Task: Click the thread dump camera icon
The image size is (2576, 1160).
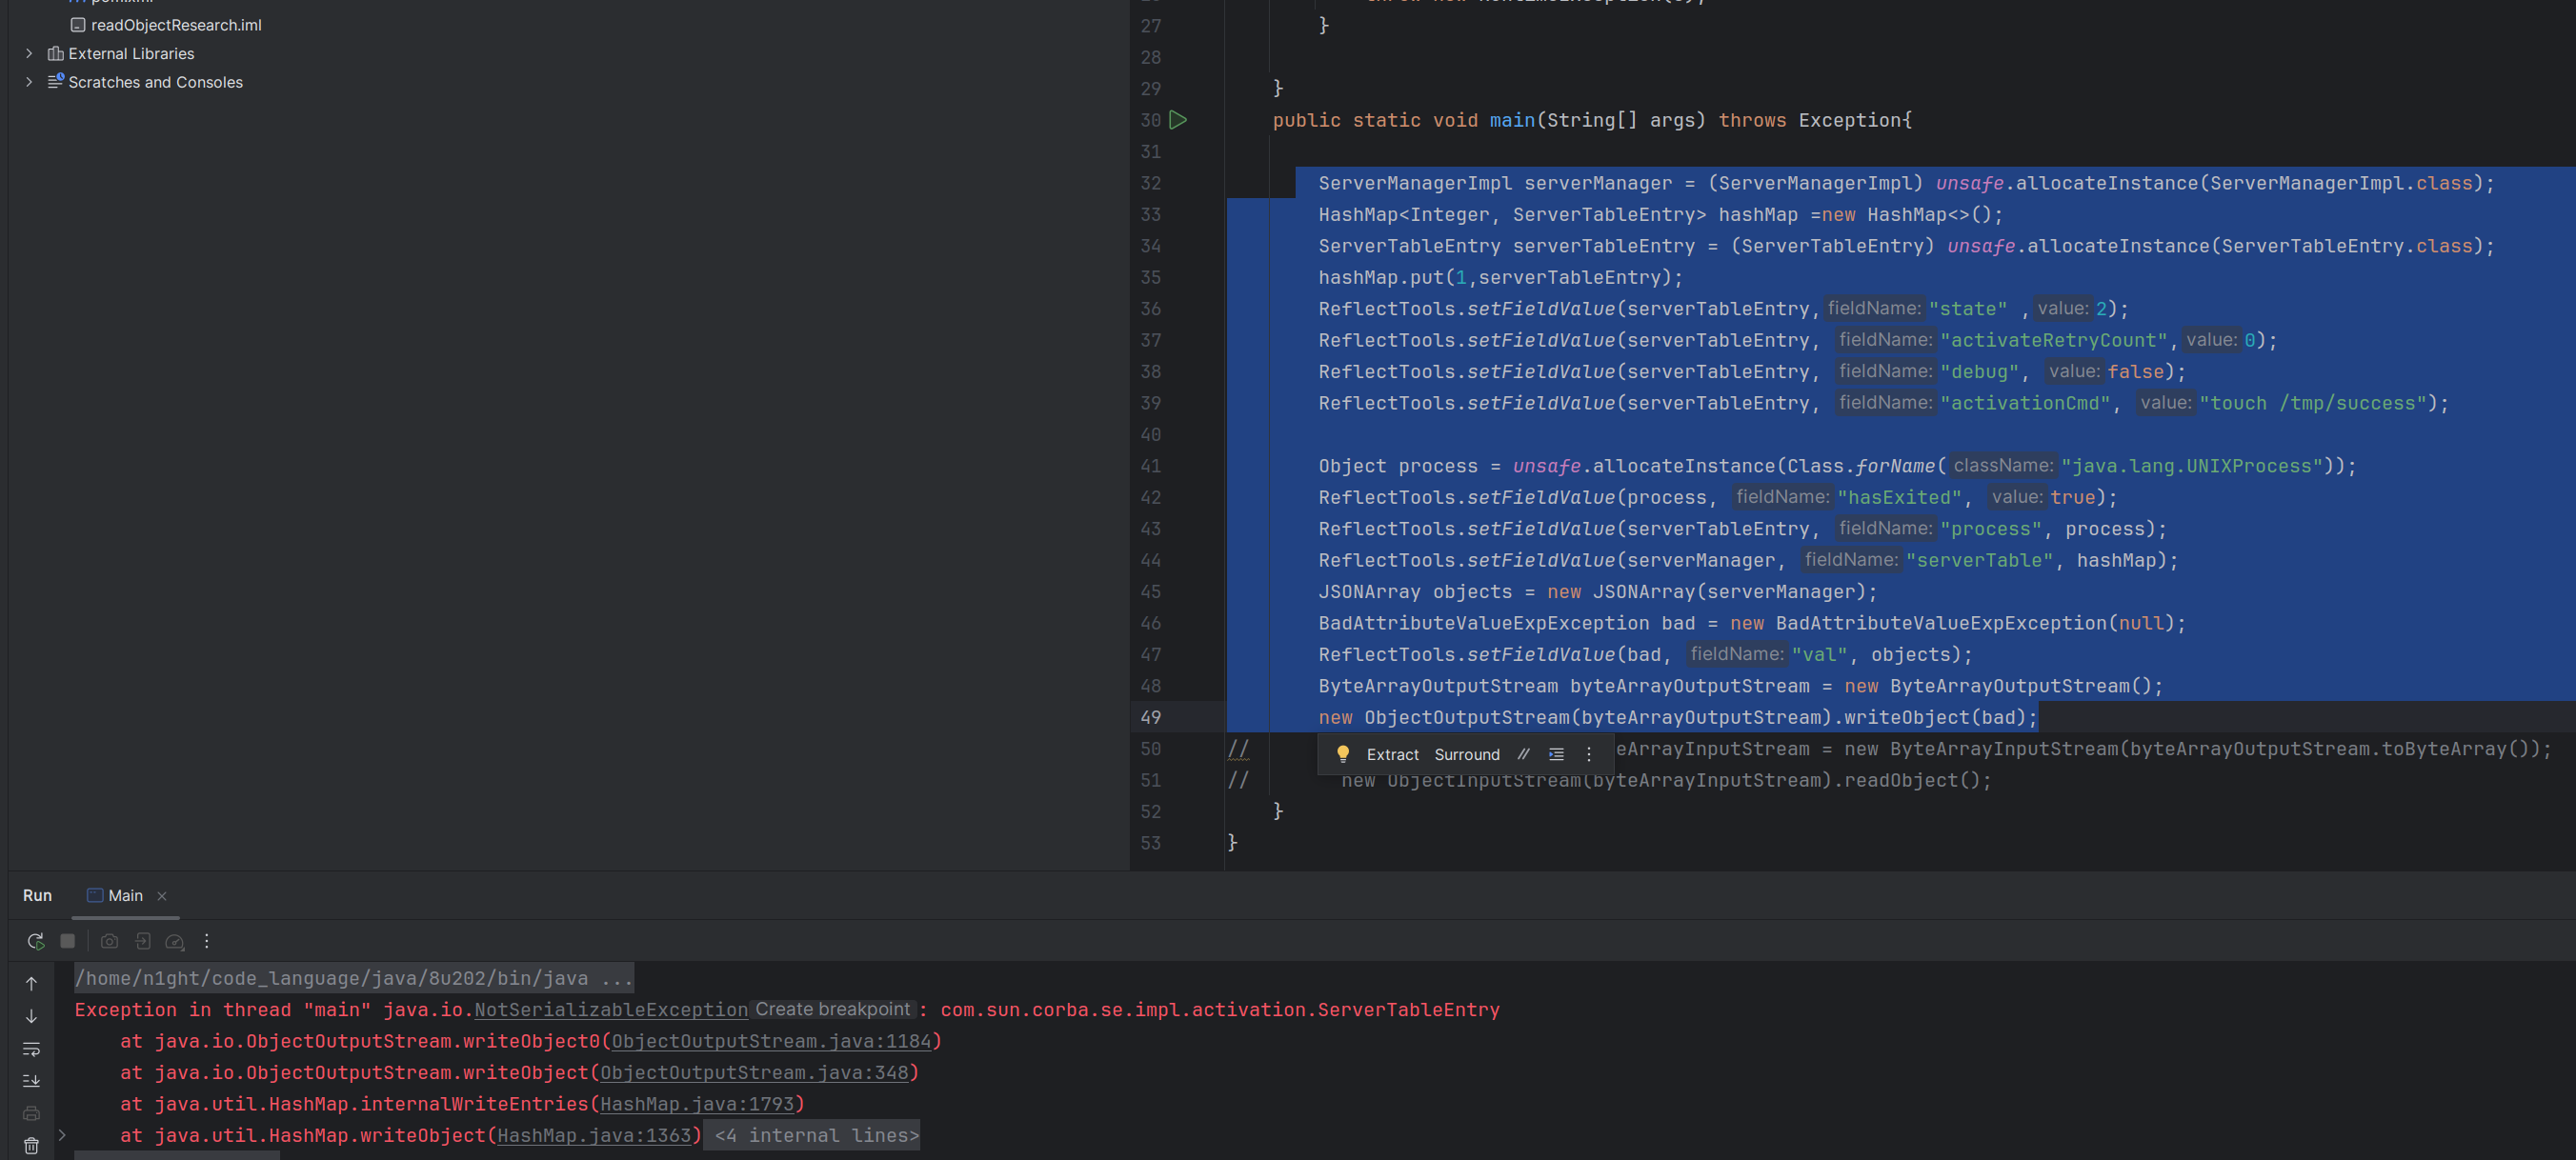Action: click(x=110, y=941)
